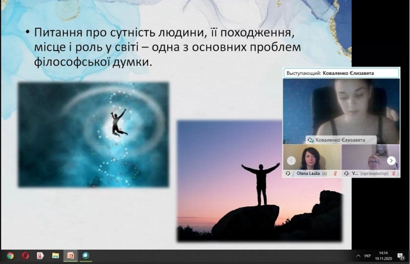Click audio icon beside Коваленко Єлизавета name
Image resolution: width=410 pixels, height=264 pixels.
(x=310, y=139)
